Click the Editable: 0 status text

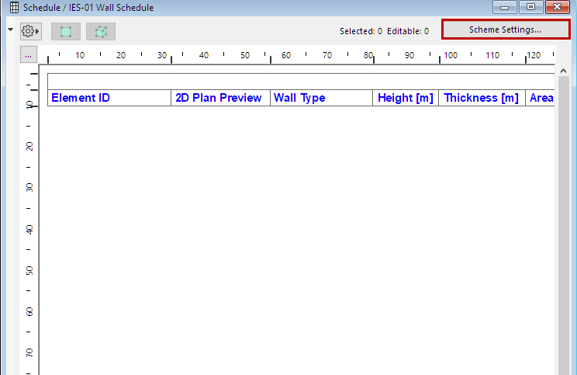[408, 31]
